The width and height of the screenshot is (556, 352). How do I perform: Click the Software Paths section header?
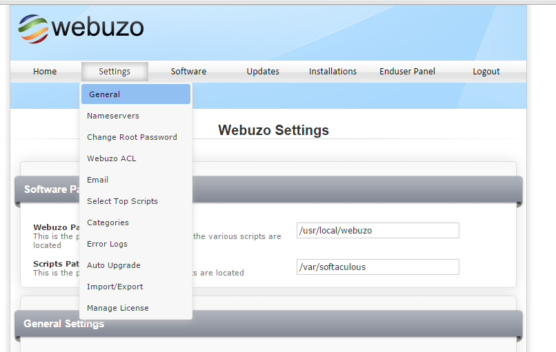268,189
